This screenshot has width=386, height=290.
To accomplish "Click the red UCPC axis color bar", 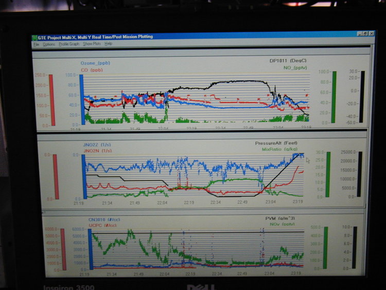I will [x=63, y=249].
